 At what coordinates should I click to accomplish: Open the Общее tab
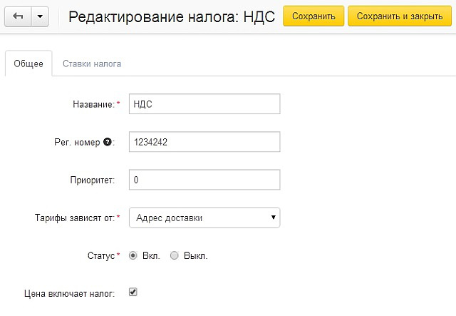pos(28,63)
